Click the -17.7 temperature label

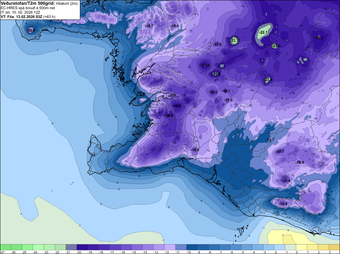(x=280, y=151)
